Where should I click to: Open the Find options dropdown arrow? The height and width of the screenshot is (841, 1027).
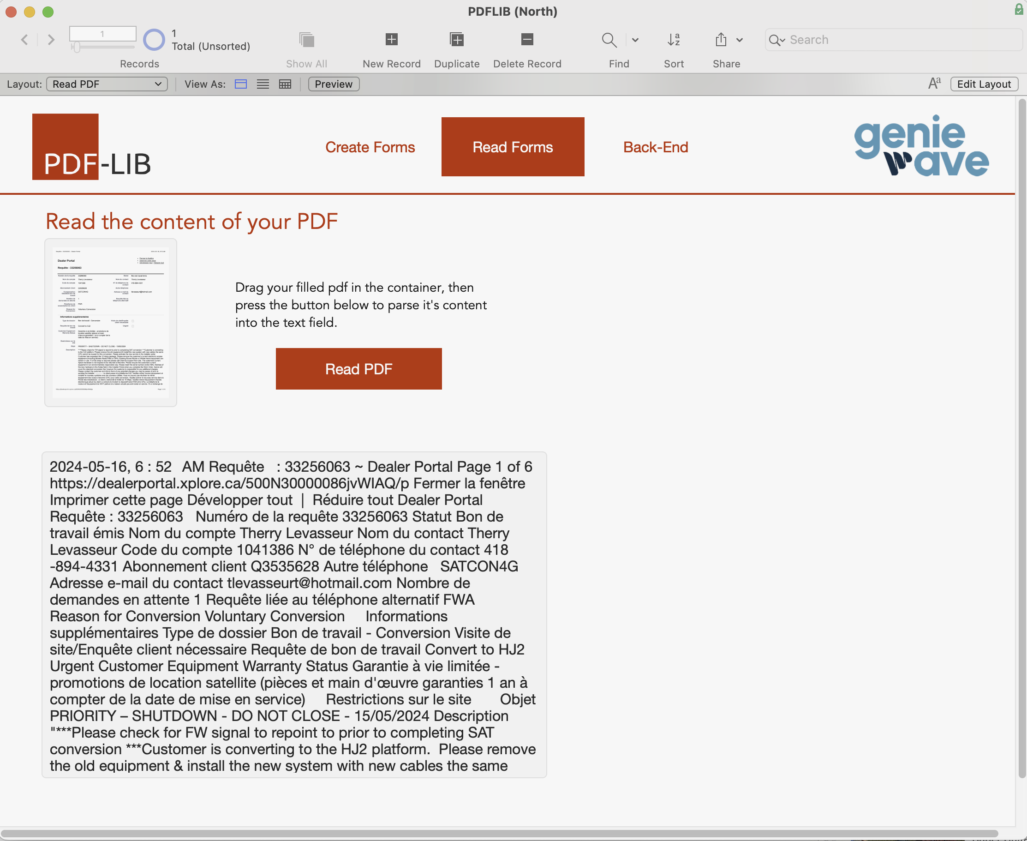635,40
